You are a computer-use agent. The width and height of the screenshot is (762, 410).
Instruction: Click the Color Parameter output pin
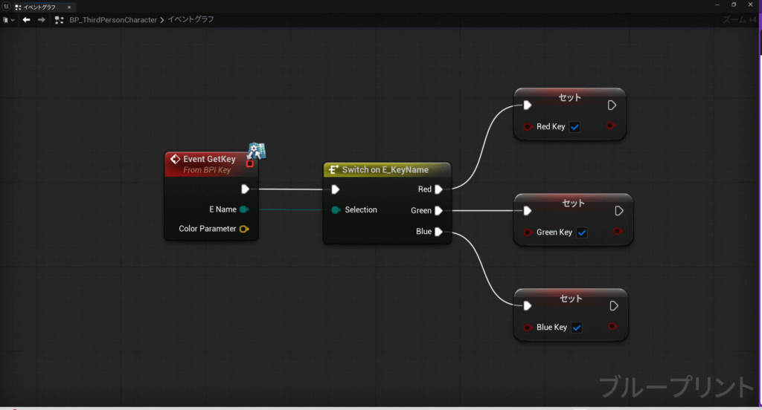pos(244,229)
